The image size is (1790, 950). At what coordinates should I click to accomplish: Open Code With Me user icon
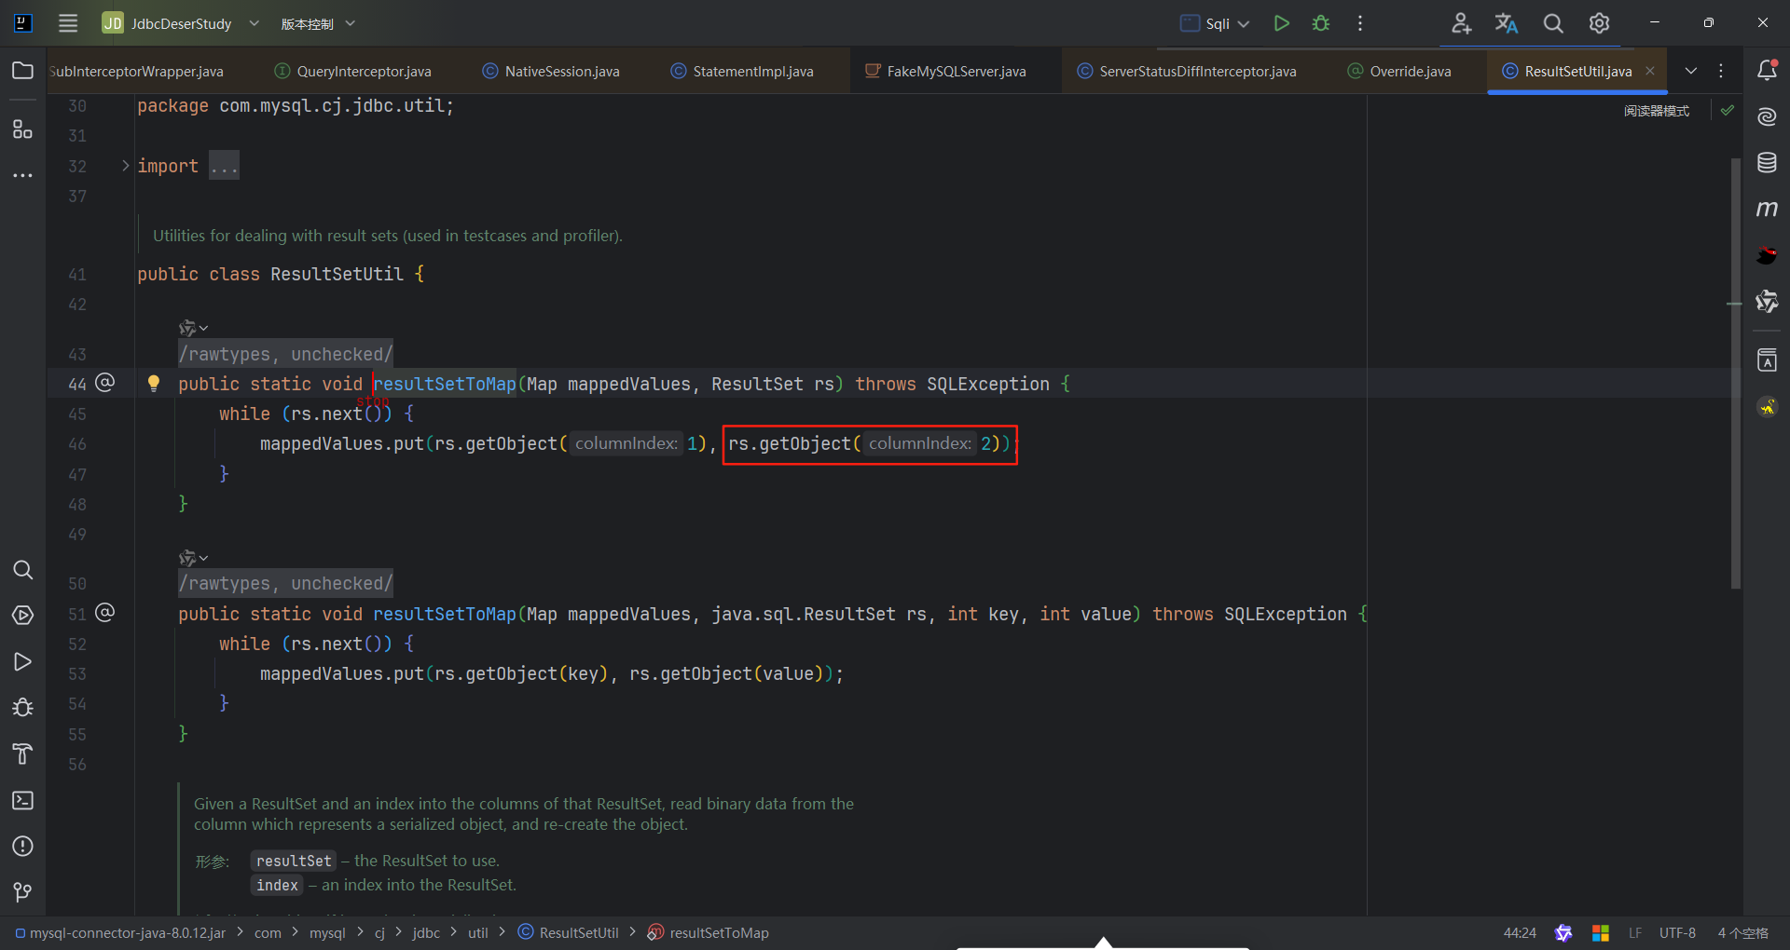(1461, 23)
